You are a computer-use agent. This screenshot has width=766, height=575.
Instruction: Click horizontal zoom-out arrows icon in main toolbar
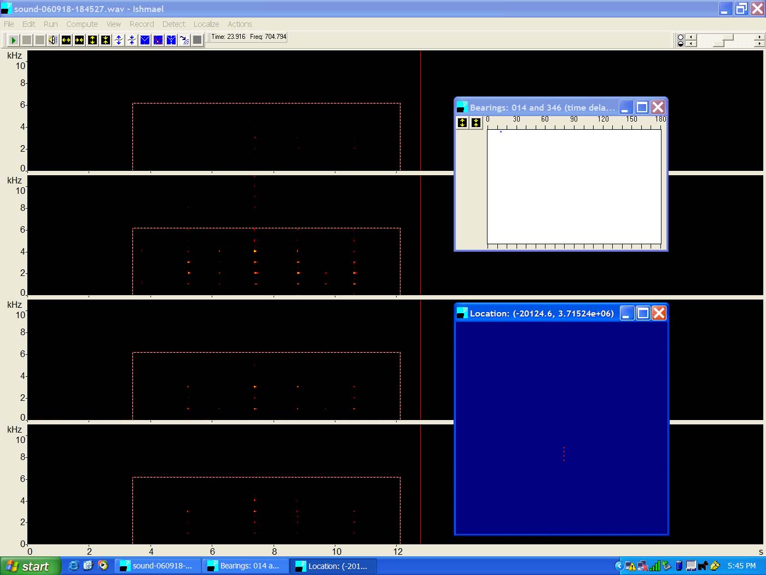[79, 40]
